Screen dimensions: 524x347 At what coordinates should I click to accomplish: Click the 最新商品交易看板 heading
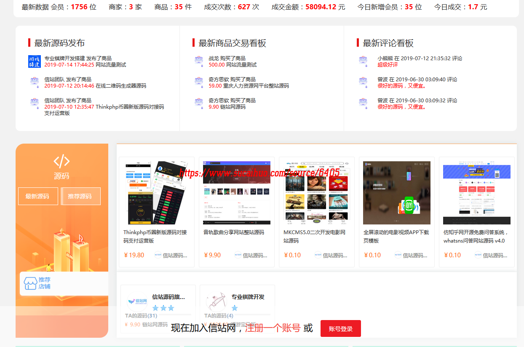(232, 43)
